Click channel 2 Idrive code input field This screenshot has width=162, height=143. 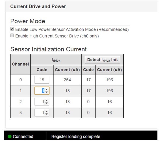(40, 102)
